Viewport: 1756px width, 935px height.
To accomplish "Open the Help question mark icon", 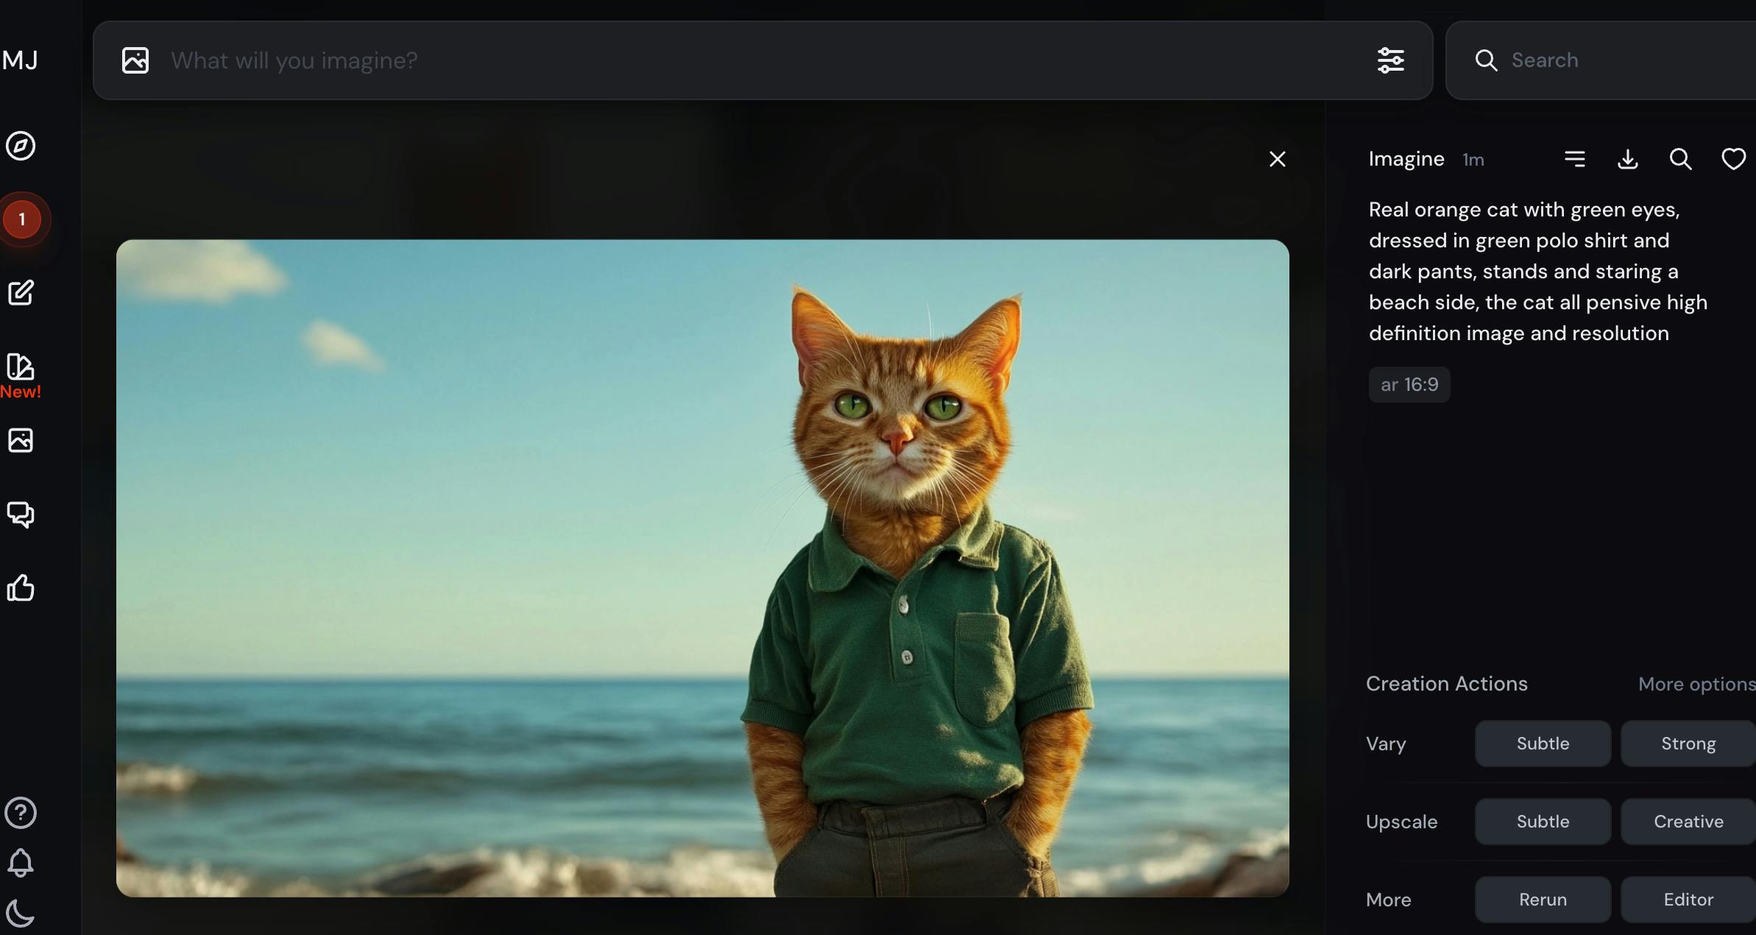I will coord(21,813).
